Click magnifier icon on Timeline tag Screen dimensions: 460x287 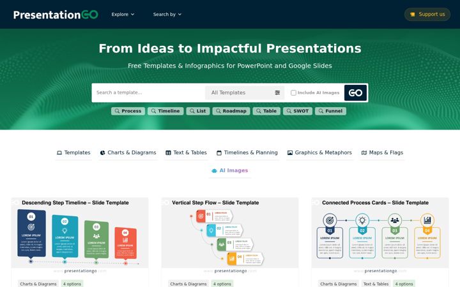coord(153,111)
